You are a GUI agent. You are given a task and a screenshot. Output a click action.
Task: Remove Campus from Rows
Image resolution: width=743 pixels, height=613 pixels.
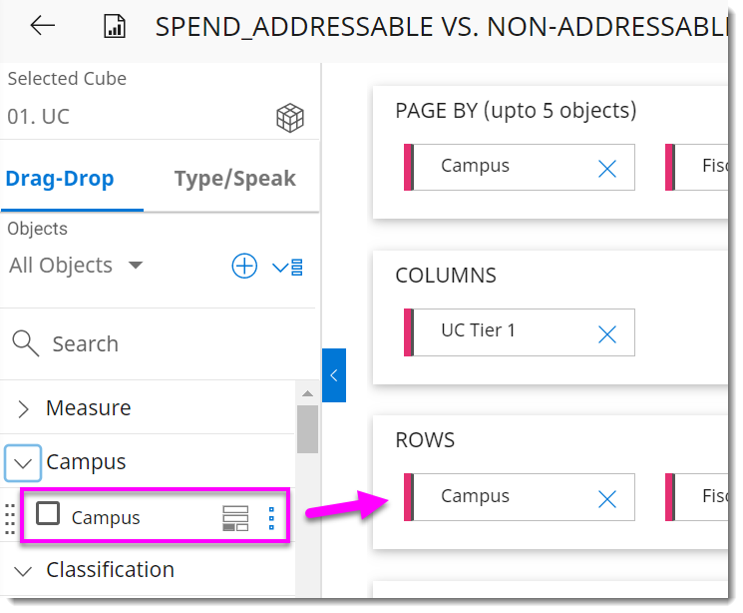[x=606, y=499]
